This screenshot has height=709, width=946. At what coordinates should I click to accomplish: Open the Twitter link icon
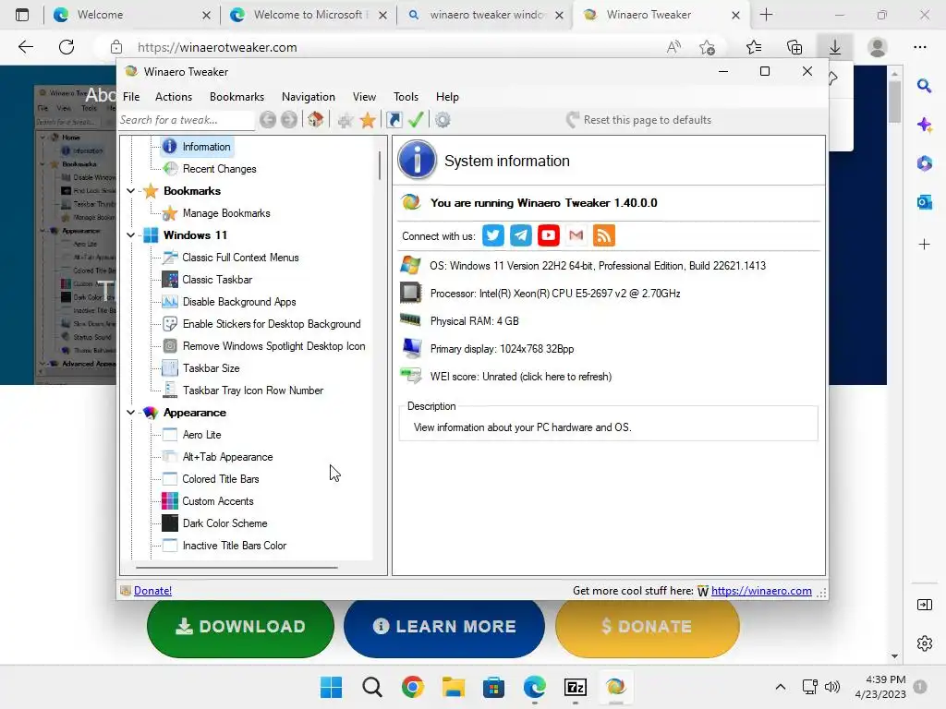coord(493,235)
